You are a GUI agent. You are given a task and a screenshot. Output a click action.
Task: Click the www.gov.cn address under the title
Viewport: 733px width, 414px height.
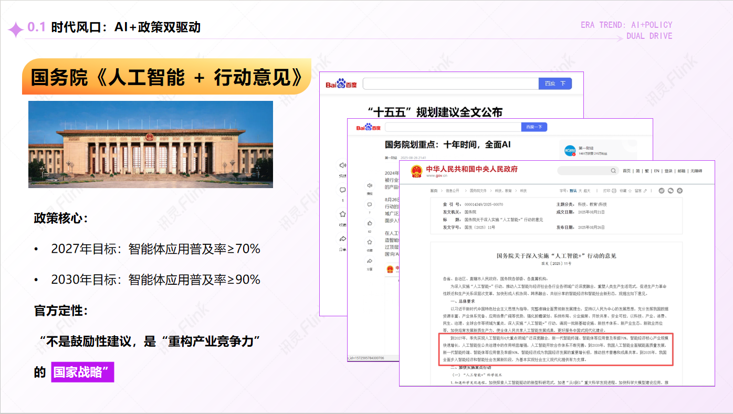tap(436, 176)
